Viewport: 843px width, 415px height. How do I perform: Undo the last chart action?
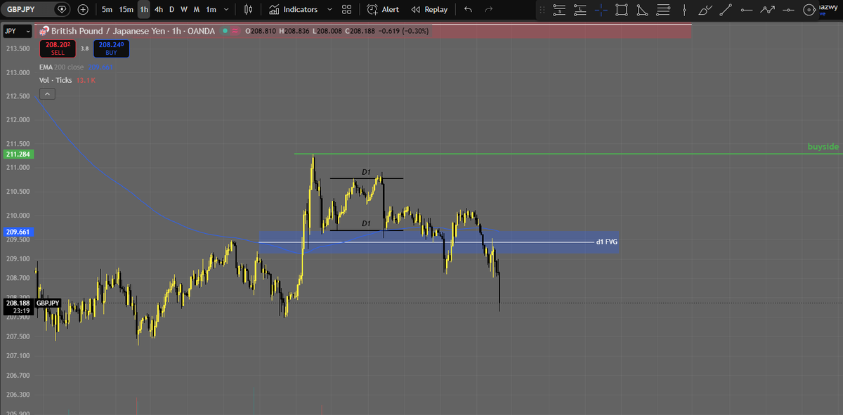pyautogui.click(x=469, y=10)
